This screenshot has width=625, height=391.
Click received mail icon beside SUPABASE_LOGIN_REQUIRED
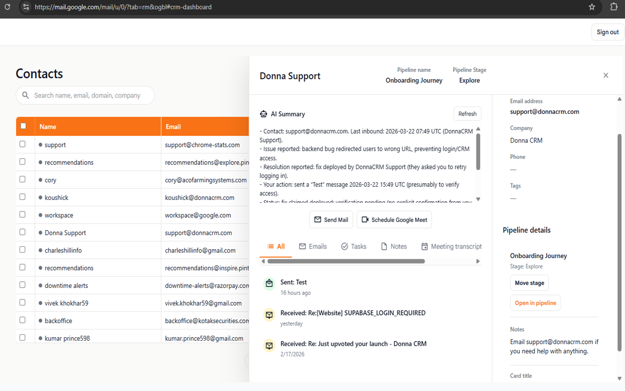pos(269,315)
